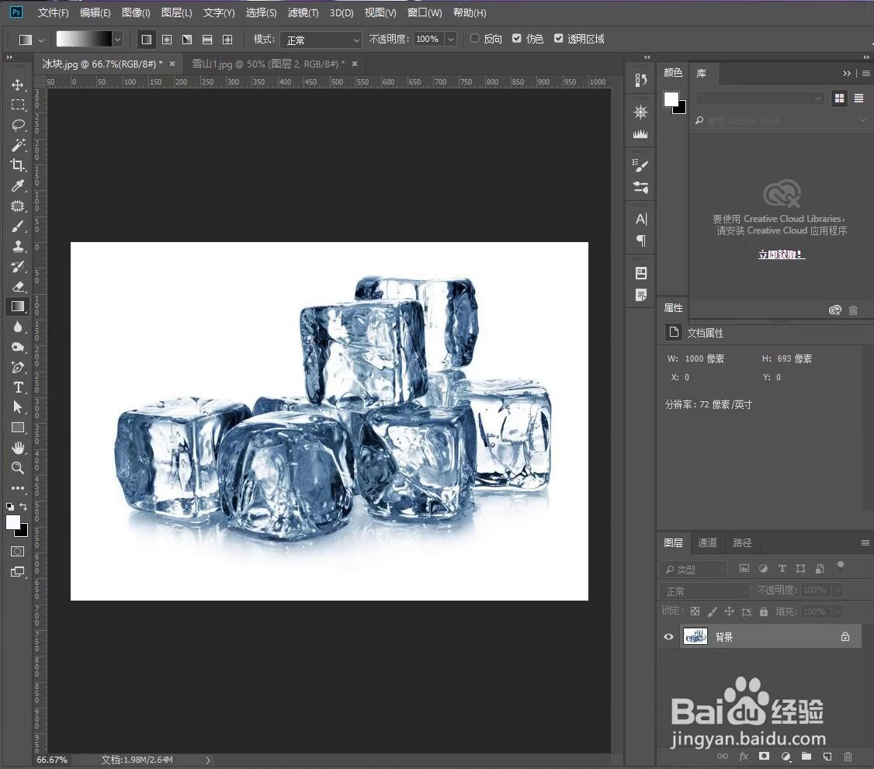Viewport: 874px width, 769px height.
Task: Create a new layer
Action: click(x=827, y=756)
